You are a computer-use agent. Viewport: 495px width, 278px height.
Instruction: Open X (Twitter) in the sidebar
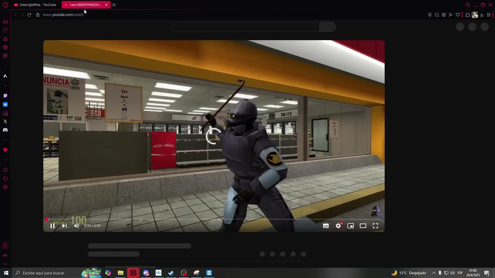coord(5,121)
